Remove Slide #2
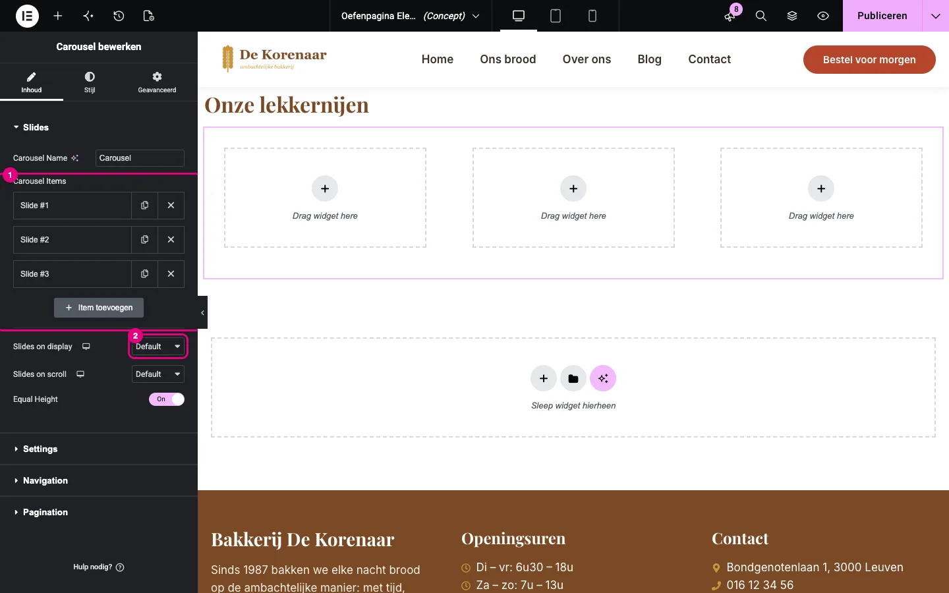This screenshot has width=949, height=593. 171,240
